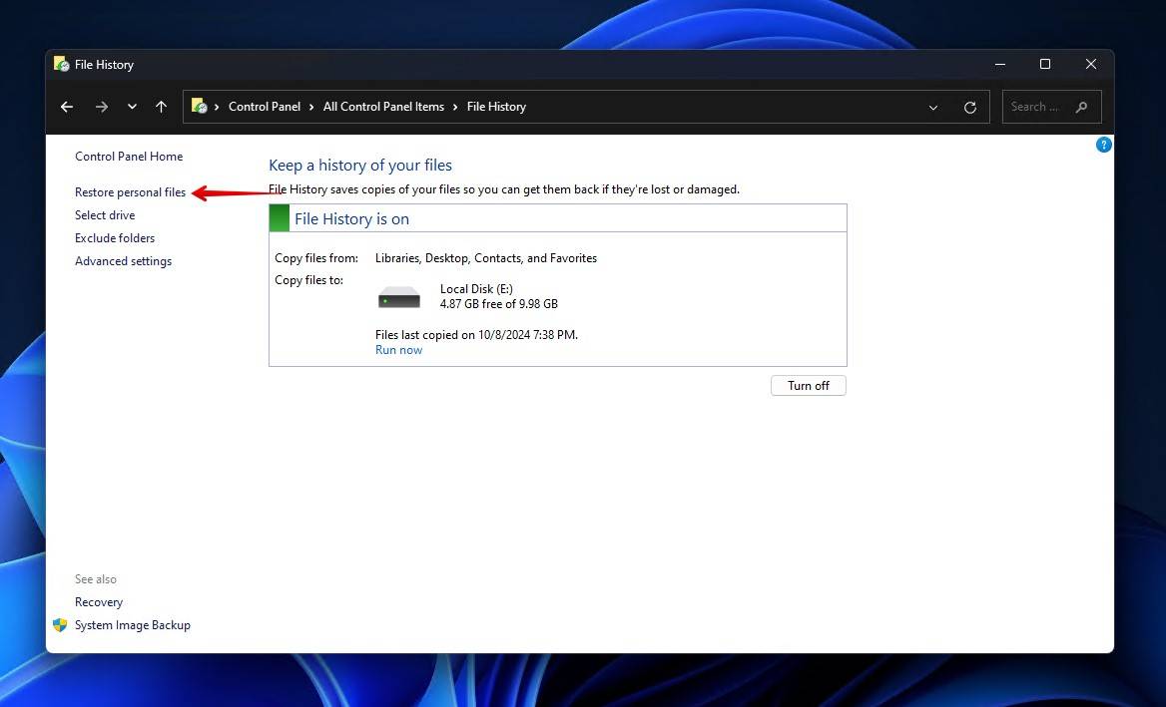Click the Search Control Panel field
The width and height of the screenshot is (1166, 707).
1051,107
